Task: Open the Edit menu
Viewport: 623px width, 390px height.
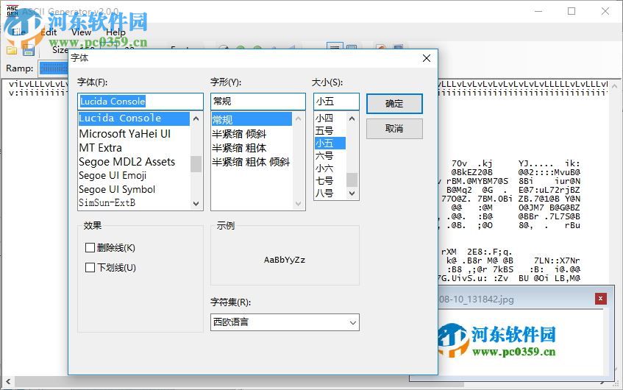Action: [49, 32]
